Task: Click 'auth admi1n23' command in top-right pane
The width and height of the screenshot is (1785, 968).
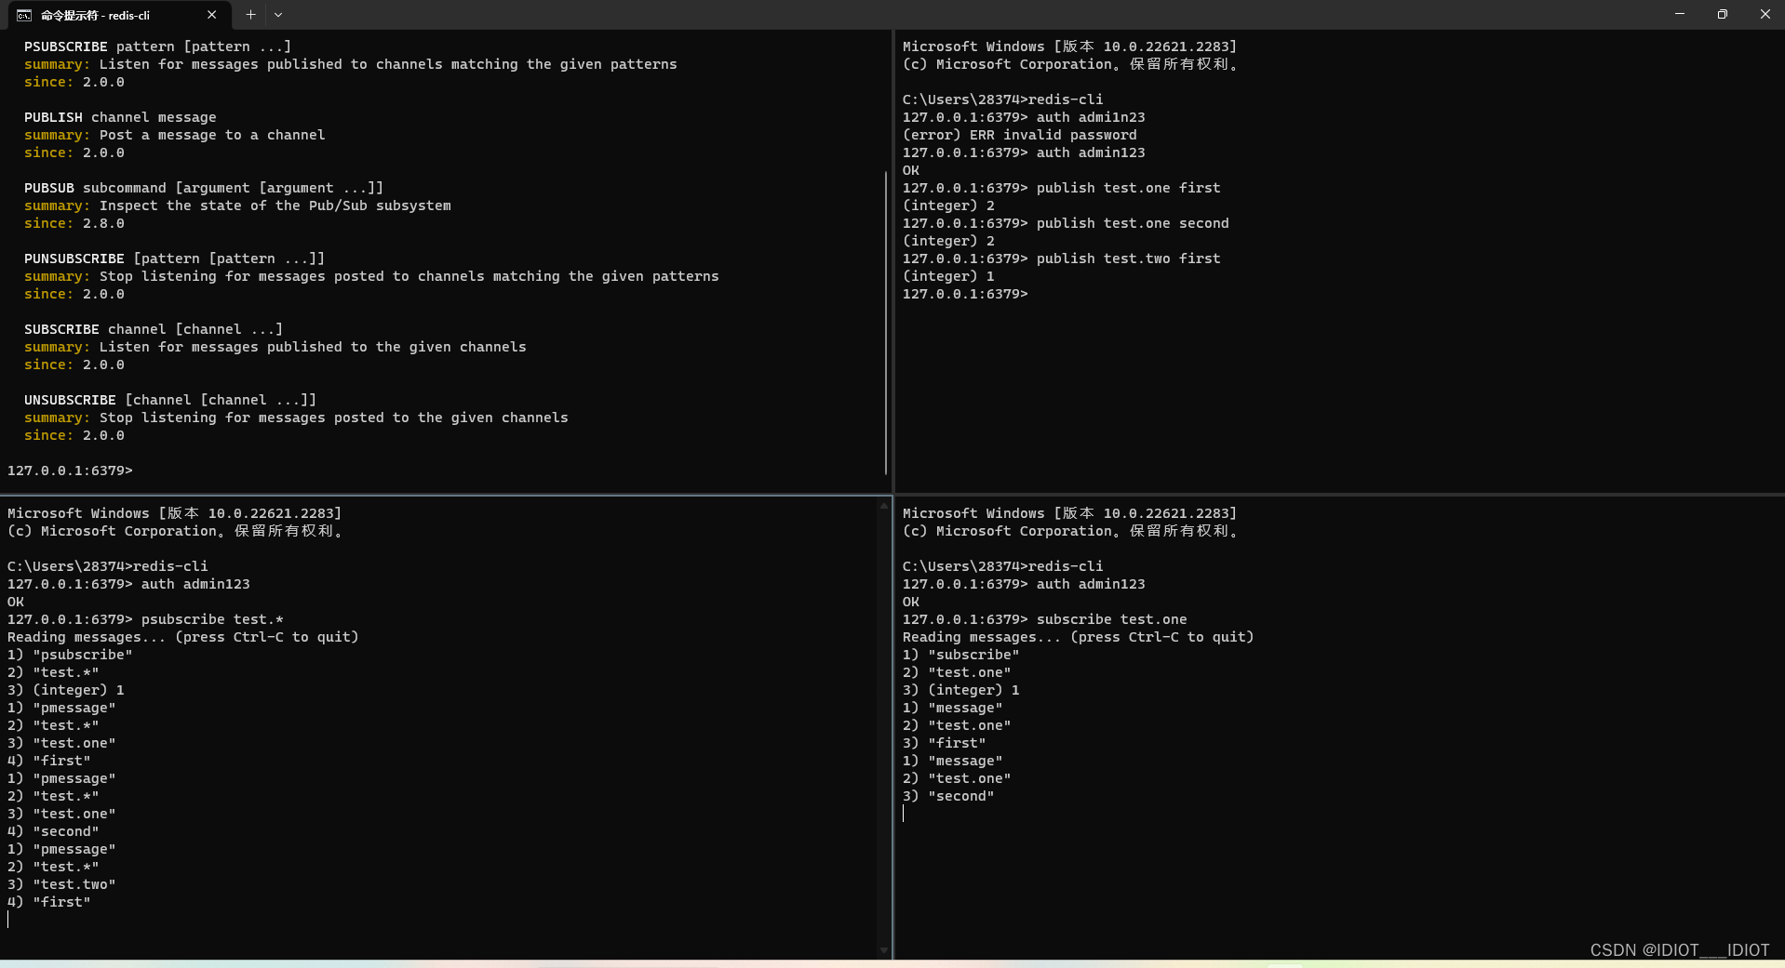Action: [1091, 117]
